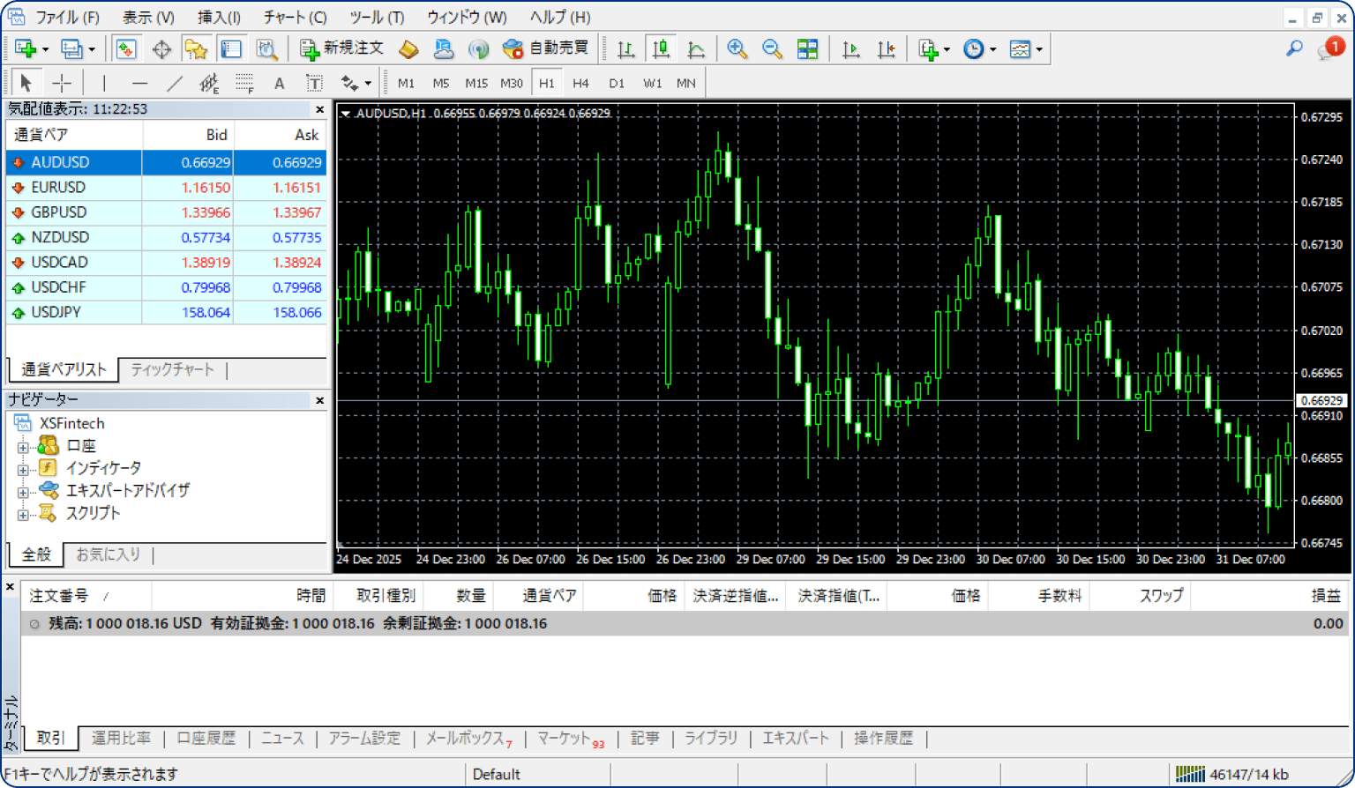Expand the 口座 node in Navigator
1355x788 pixels.
coord(24,447)
